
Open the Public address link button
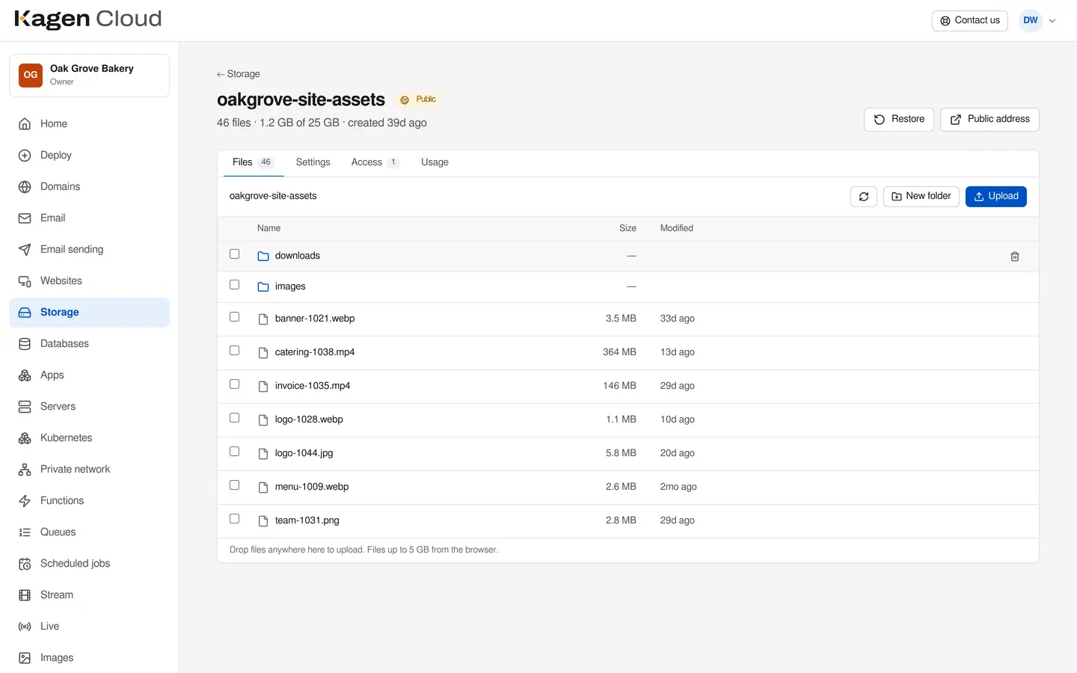point(989,120)
